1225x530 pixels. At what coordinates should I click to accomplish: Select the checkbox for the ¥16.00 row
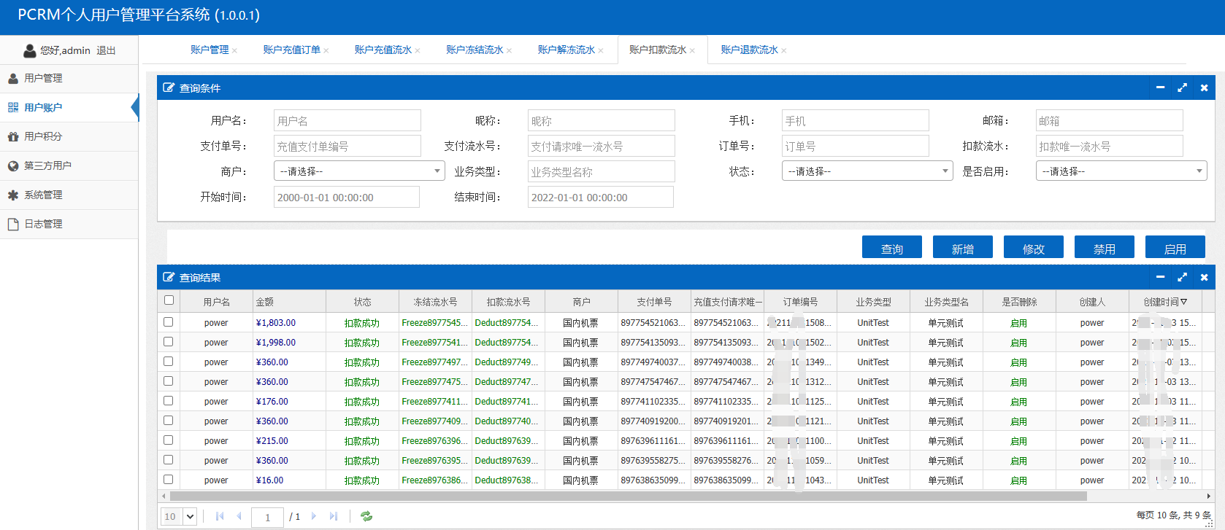(x=169, y=480)
